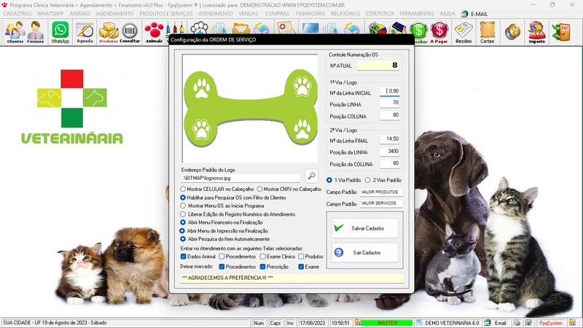Toggle Liberar Edição do Registro Numérico option
583x328 pixels.
coord(183,214)
